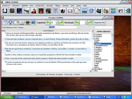Open the Anotações menu
The width and height of the screenshot is (132, 99).
(50, 6)
